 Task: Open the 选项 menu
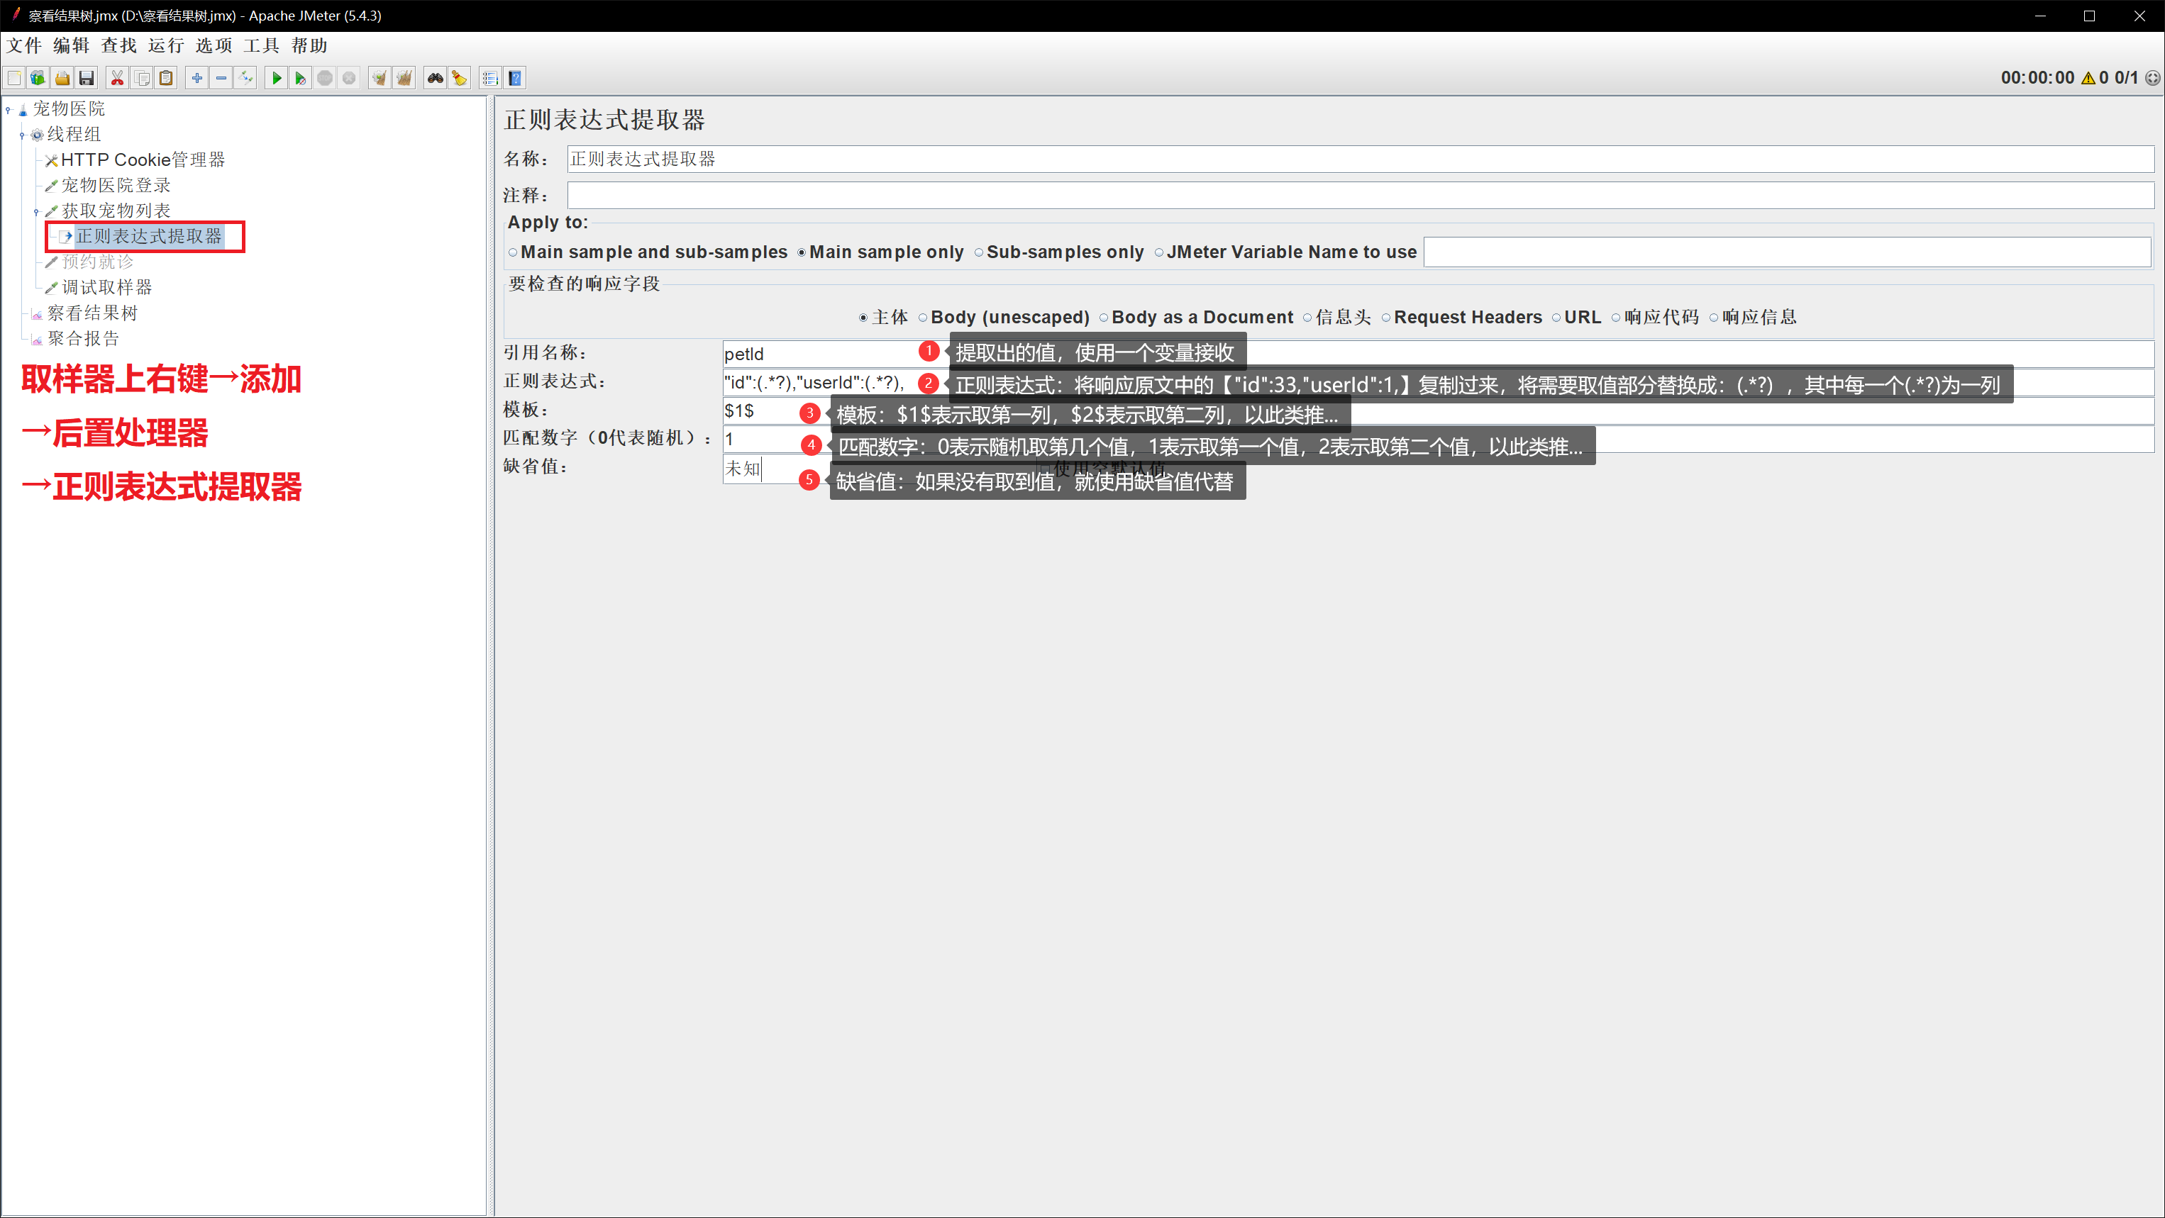click(214, 45)
